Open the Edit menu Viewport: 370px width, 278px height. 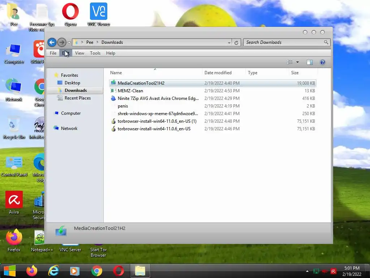(x=66, y=53)
